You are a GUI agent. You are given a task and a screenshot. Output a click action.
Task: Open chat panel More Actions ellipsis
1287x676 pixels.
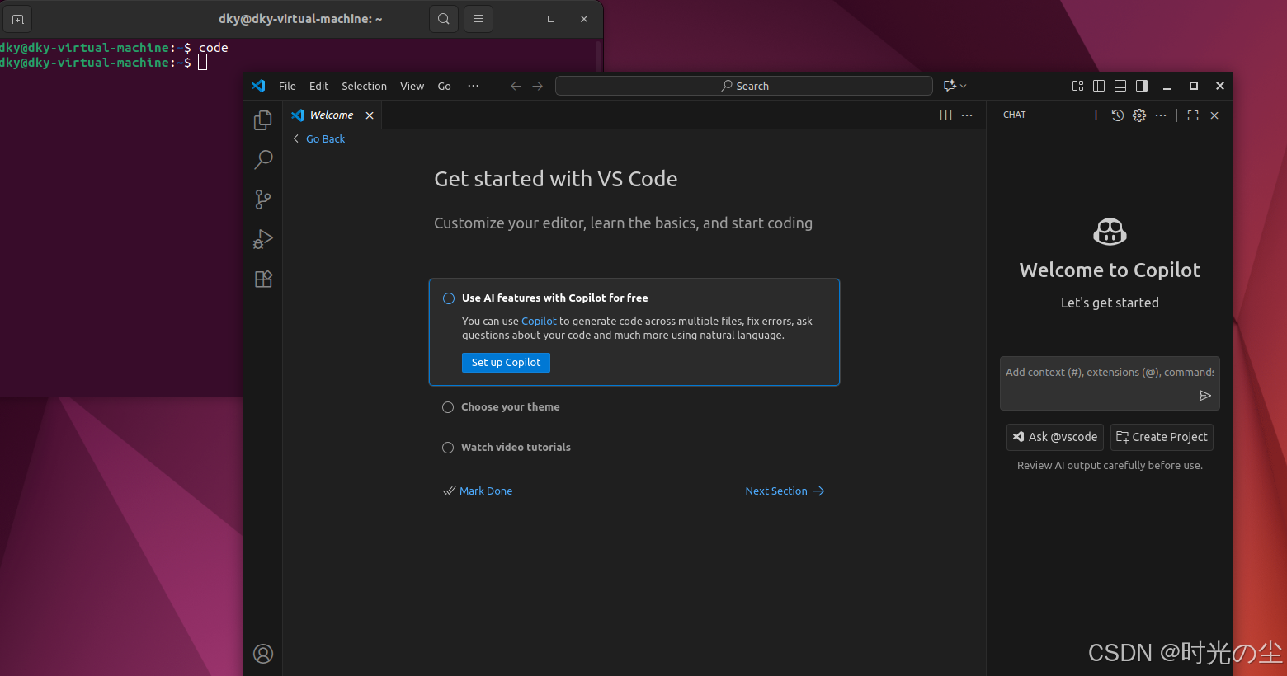pos(1161,115)
